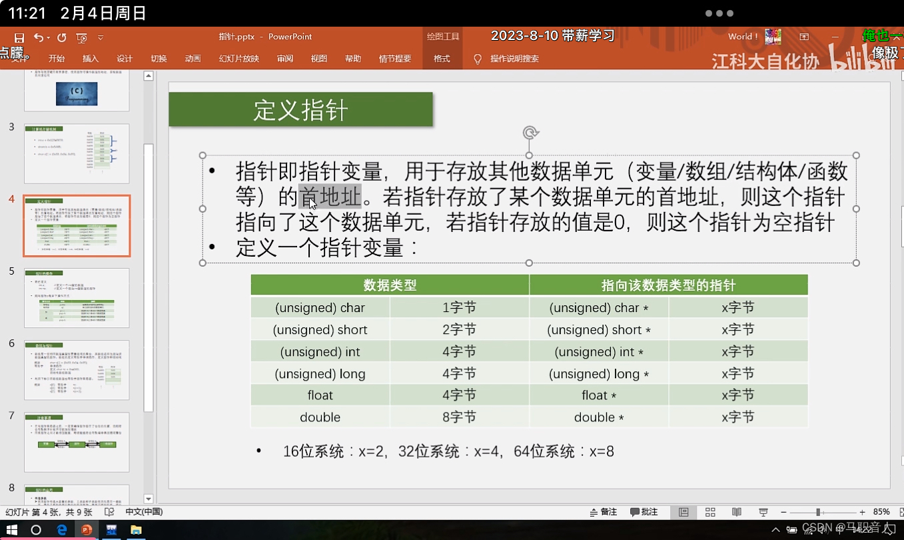The height and width of the screenshot is (540, 904).
Task: Select slide 6 thumbnail in left panel
Action: [76, 371]
